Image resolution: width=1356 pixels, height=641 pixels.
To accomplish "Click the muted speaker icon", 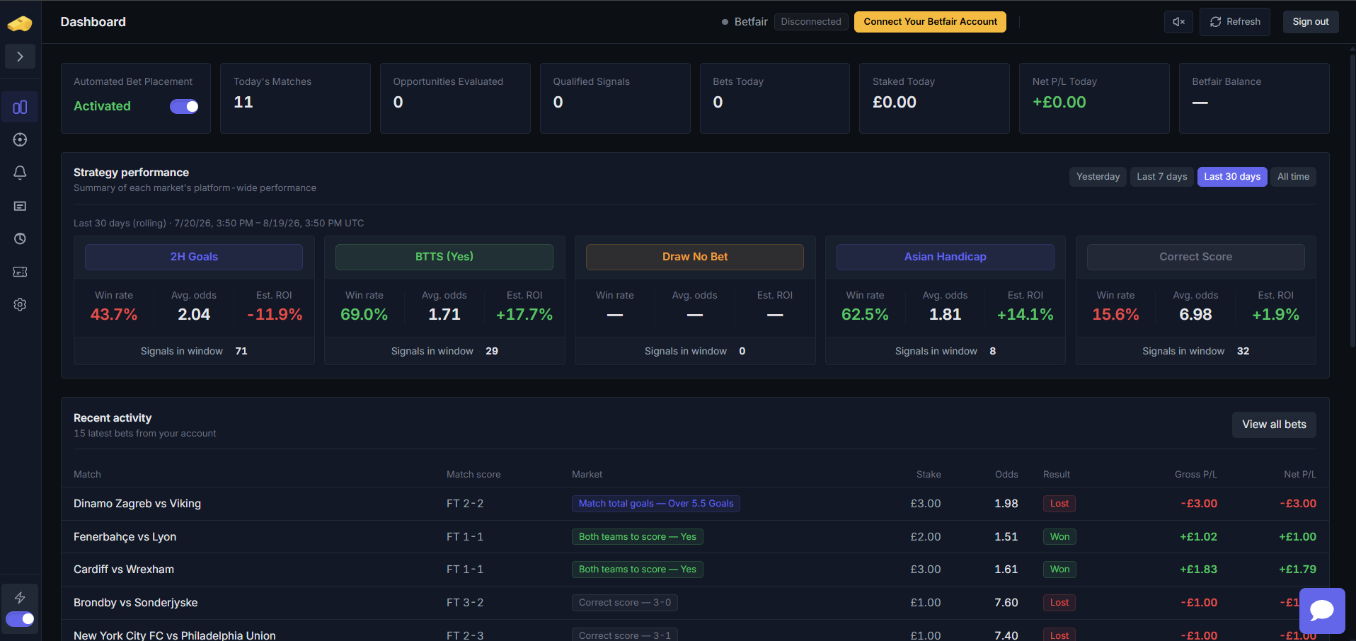I will point(1178,22).
